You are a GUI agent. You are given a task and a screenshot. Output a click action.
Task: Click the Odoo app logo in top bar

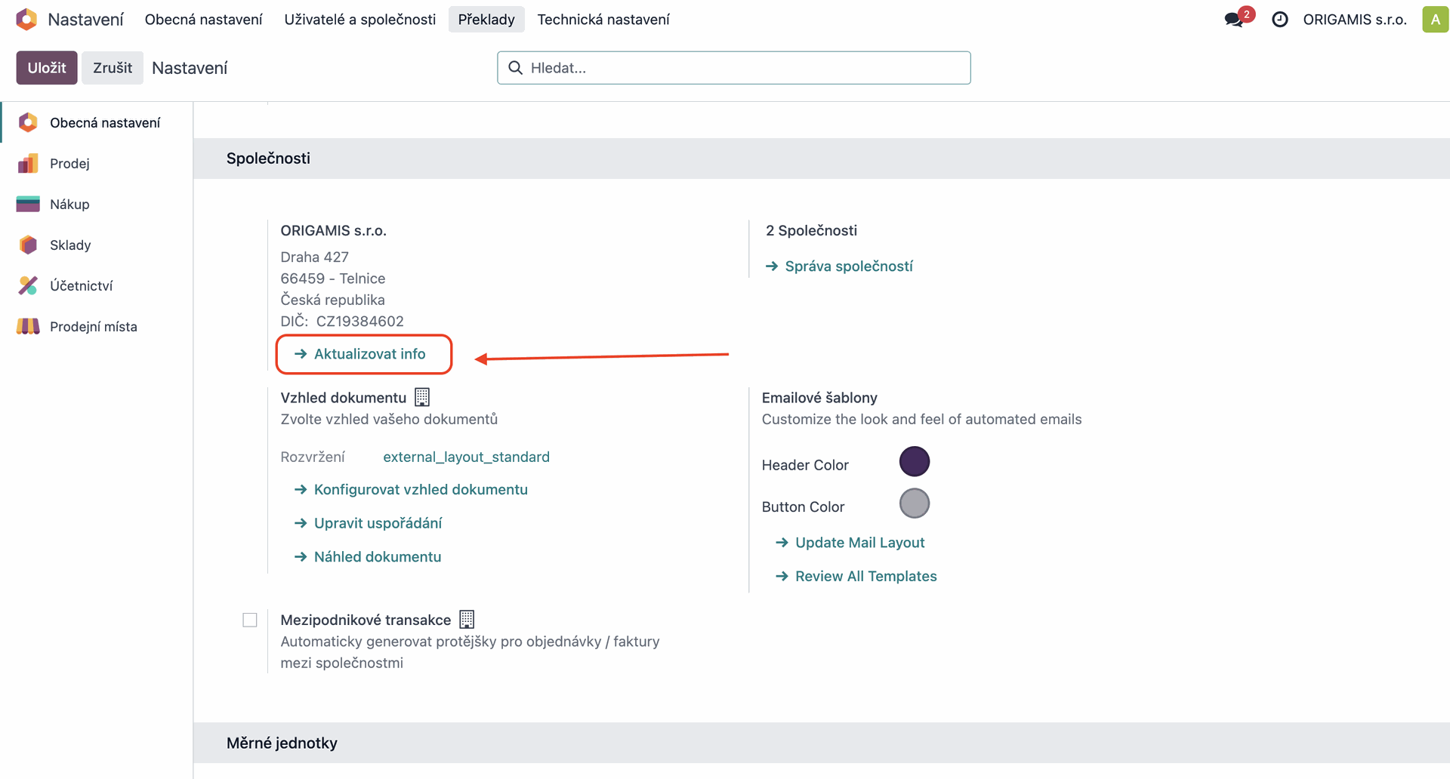point(26,19)
